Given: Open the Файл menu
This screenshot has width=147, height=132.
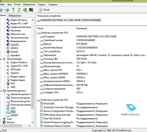Looking at the screenshot, I should coord(2,4).
